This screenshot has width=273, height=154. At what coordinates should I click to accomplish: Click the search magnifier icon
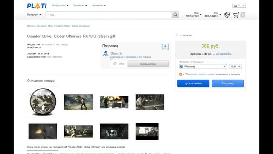point(175,15)
